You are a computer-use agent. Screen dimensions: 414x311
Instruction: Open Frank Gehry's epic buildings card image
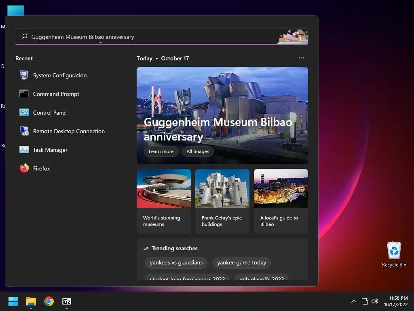coord(222,188)
